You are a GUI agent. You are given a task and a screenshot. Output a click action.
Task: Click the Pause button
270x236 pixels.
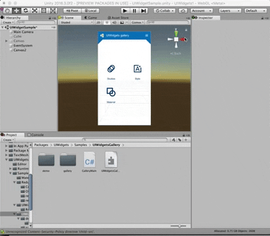[x=134, y=10]
